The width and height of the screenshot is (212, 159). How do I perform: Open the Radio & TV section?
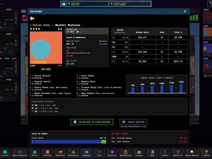pos(178,153)
